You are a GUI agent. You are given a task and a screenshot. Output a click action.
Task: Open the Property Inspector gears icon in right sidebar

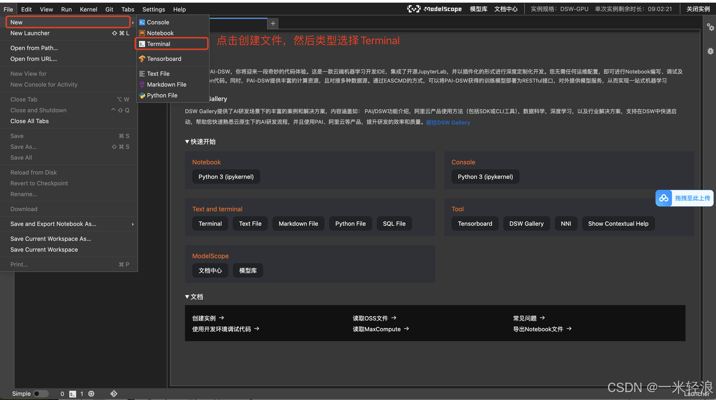[710, 27]
